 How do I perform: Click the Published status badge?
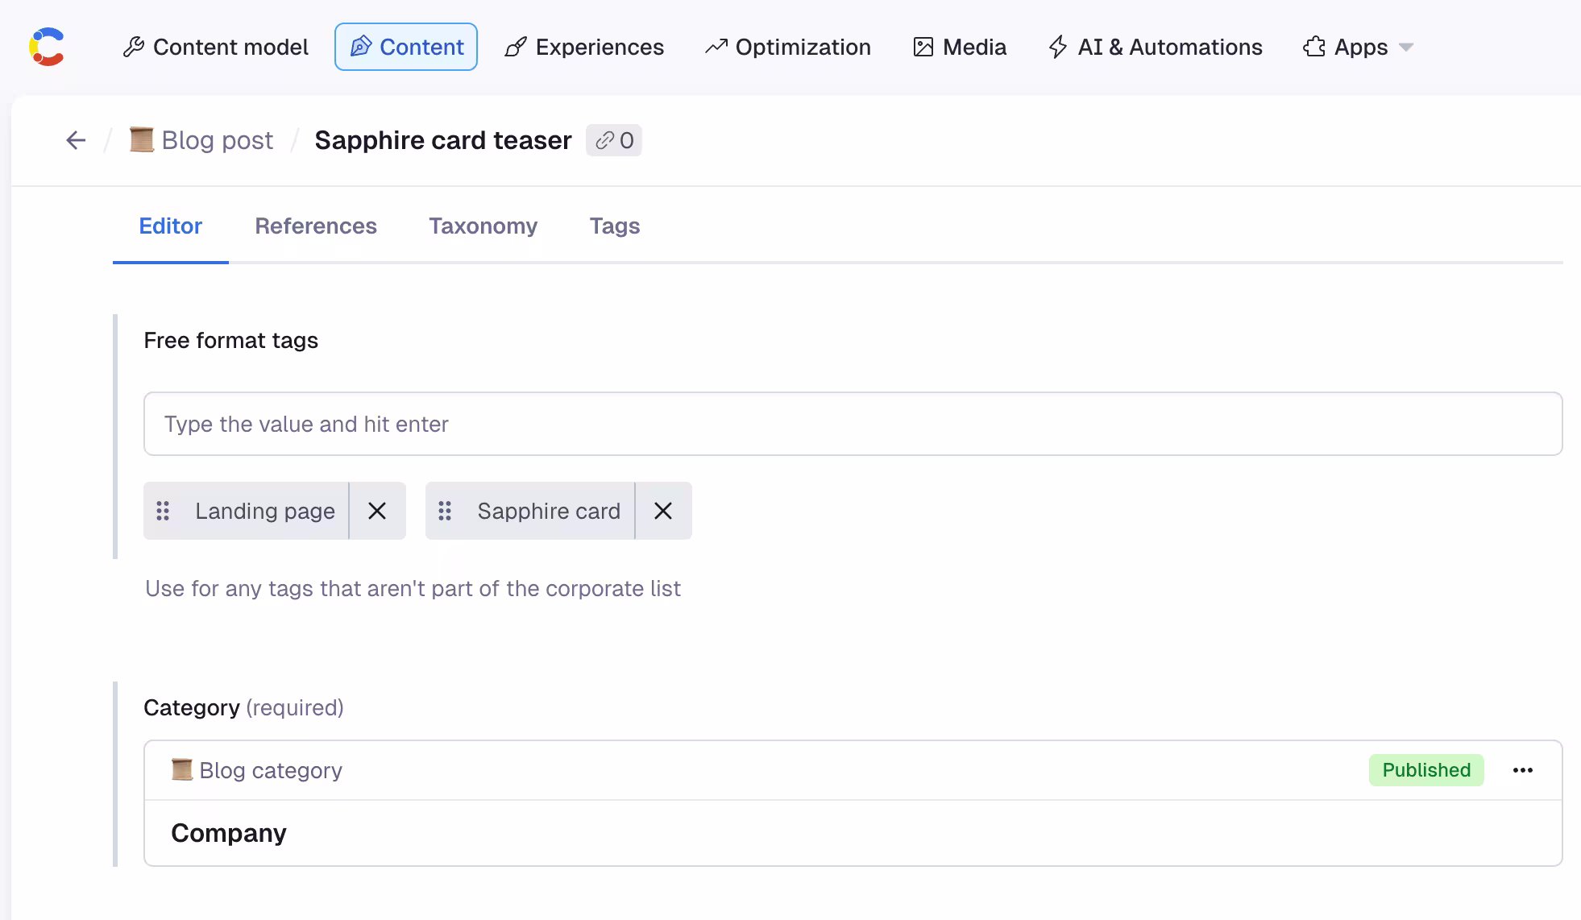[x=1426, y=770]
